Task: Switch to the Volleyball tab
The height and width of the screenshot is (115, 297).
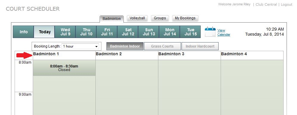Action: click(x=137, y=18)
